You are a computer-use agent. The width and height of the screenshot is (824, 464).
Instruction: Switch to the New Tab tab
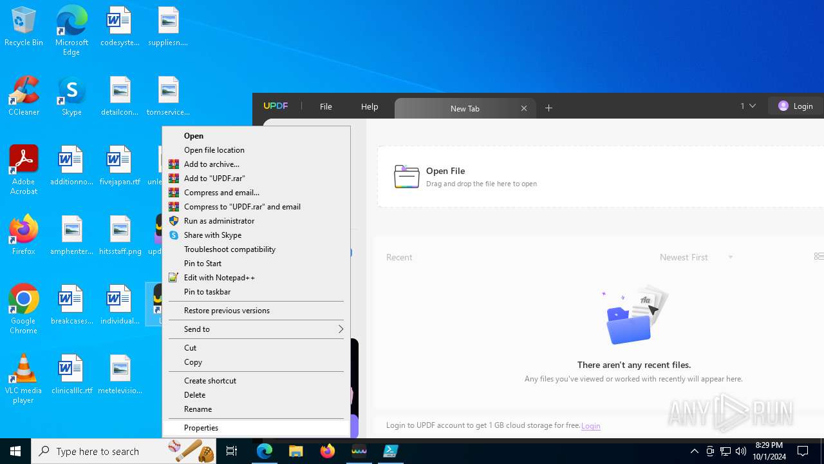coord(465,108)
